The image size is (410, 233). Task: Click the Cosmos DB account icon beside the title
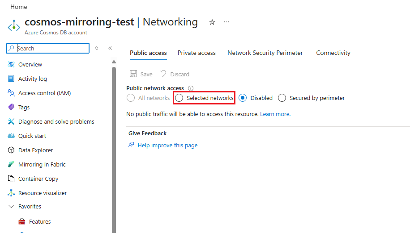(14, 26)
